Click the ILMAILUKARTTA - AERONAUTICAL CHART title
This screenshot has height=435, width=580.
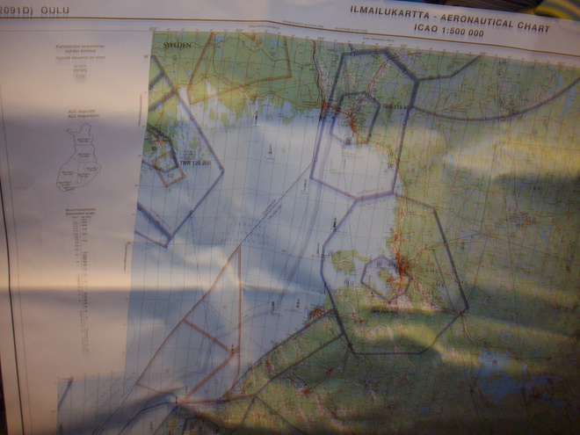click(450, 18)
